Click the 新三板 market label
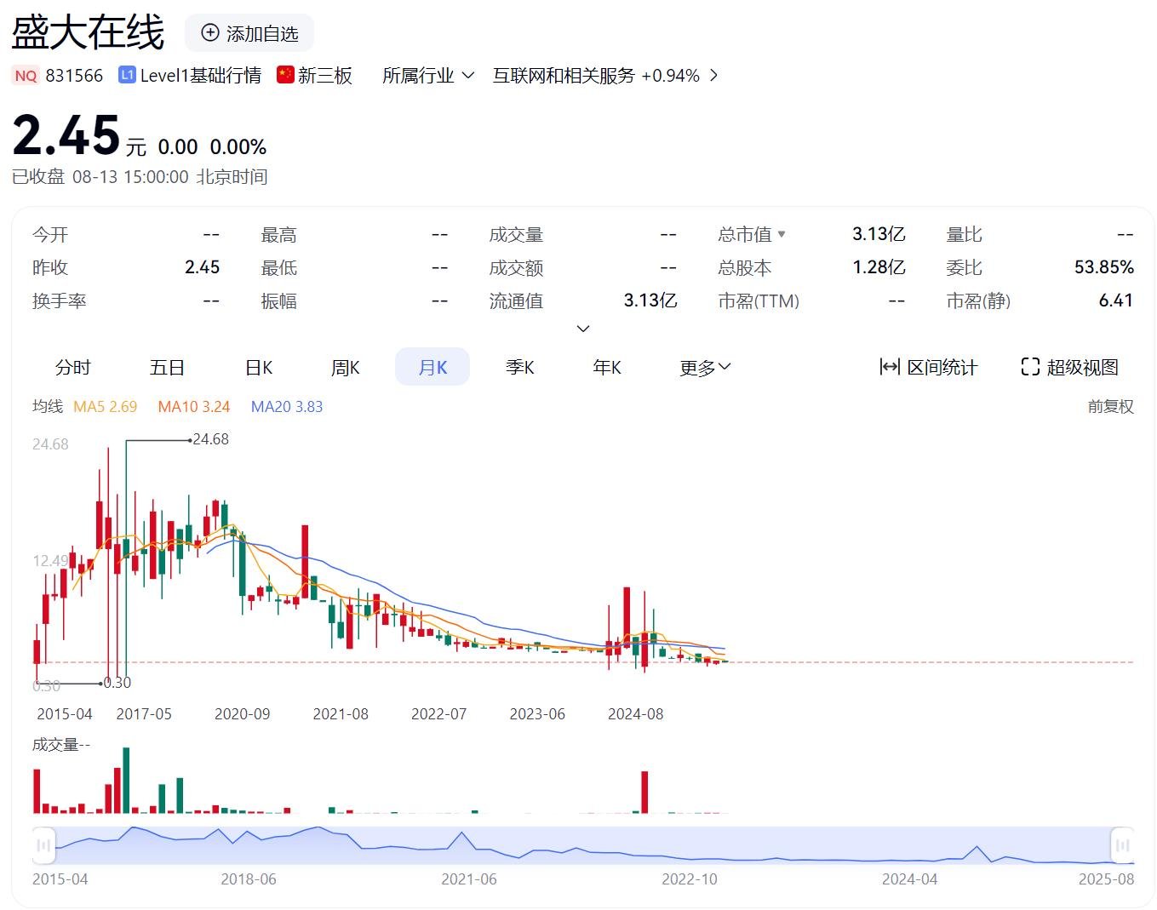Screen dimensions: 1157x910 325,76
